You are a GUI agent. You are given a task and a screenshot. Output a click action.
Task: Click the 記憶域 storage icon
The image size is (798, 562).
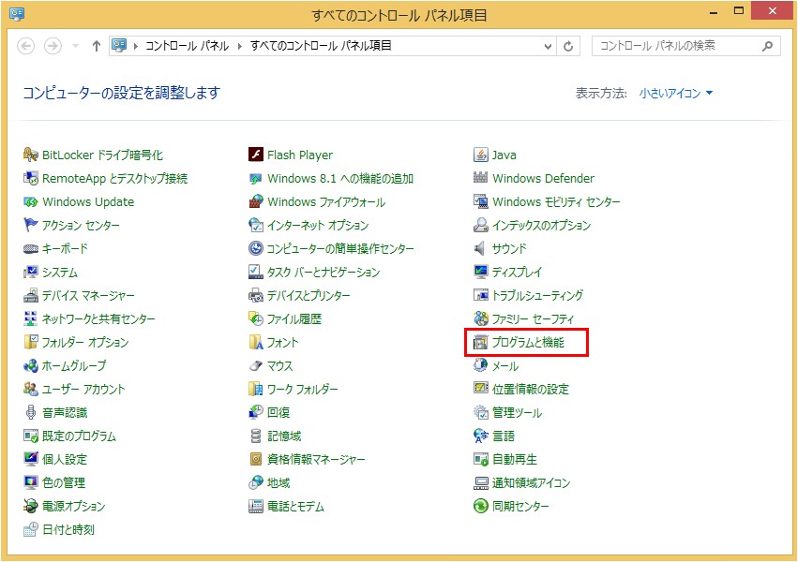pos(255,436)
